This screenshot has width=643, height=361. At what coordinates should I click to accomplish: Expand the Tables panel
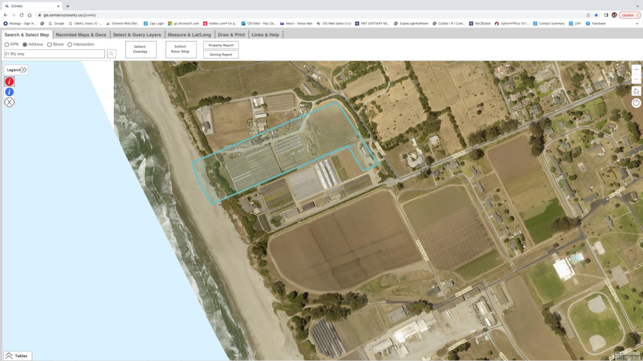coord(17,356)
